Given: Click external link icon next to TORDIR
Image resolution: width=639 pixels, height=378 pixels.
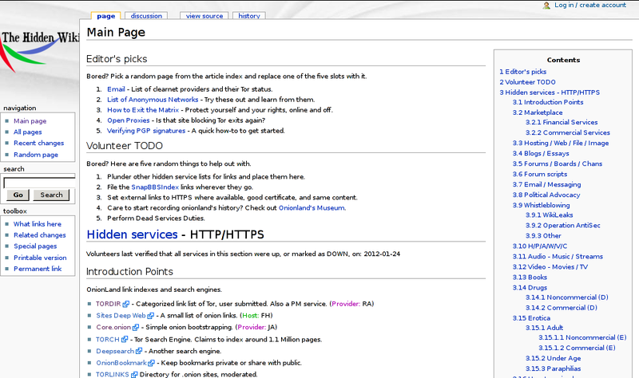Looking at the screenshot, I should 126,304.
